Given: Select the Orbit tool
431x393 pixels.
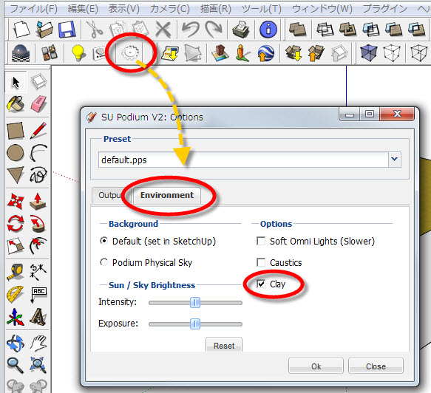Looking at the screenshot, I should (x=16, y=344).
